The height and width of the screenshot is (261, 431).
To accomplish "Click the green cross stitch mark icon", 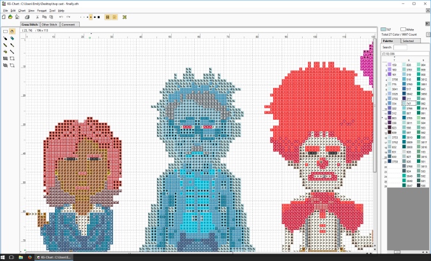I will [x=125, y=17].
